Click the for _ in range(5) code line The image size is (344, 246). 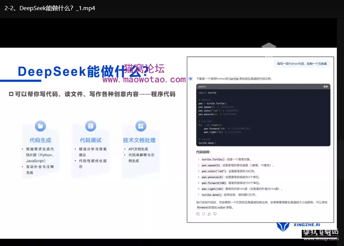point(211,125)
